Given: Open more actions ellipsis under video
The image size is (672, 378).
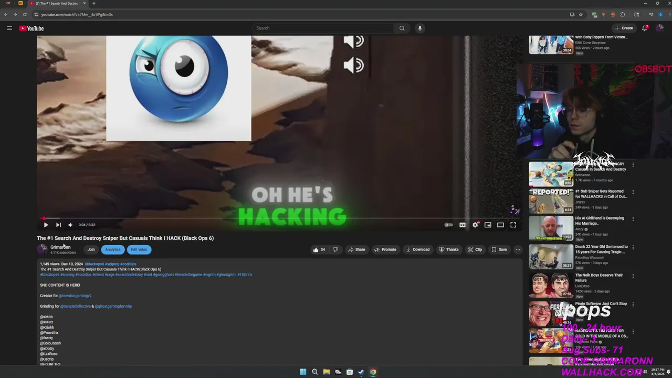Looking at the screenshot, I should [x=518, y=250].
